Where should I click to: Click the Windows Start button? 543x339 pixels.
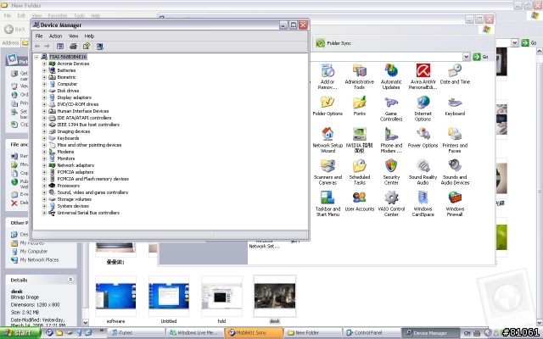click(x=20, y=333)
